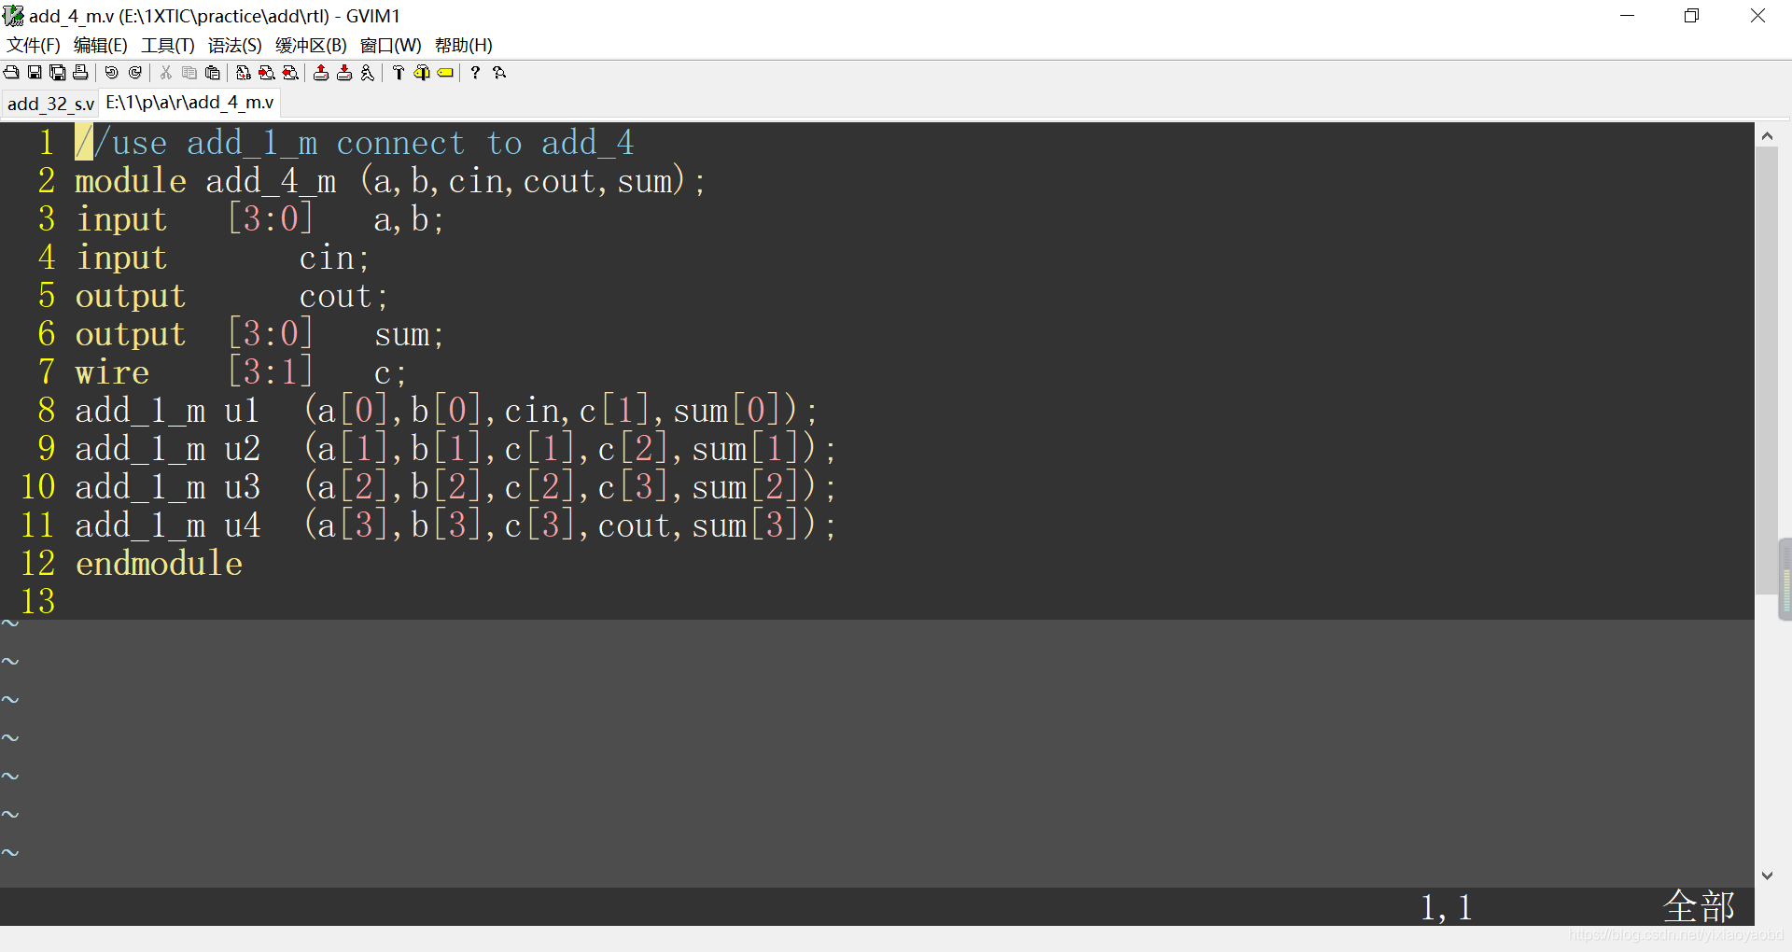Paste from clipboard using the paste icon
This screenshot has width=1792, height=952.
click(213, 73)
